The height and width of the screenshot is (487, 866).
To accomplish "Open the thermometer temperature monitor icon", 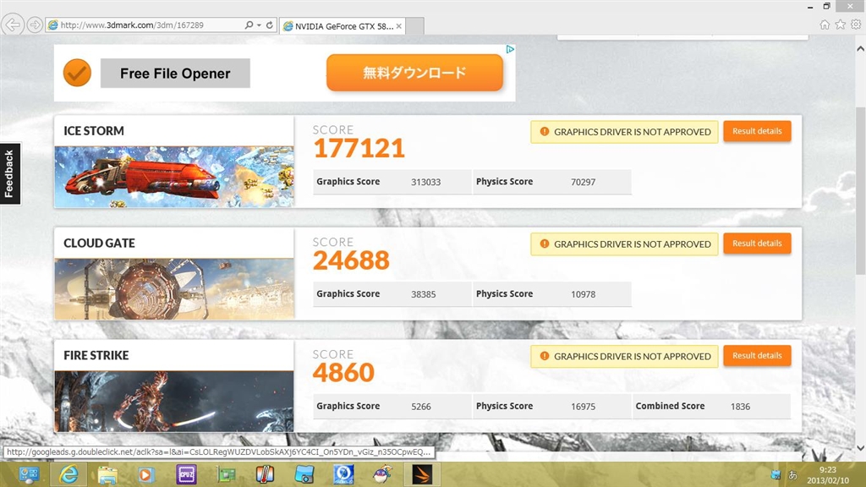I will coord(265,474).
